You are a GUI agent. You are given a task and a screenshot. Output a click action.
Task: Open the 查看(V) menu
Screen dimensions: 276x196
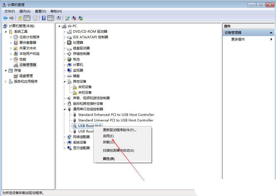point(40,11)
